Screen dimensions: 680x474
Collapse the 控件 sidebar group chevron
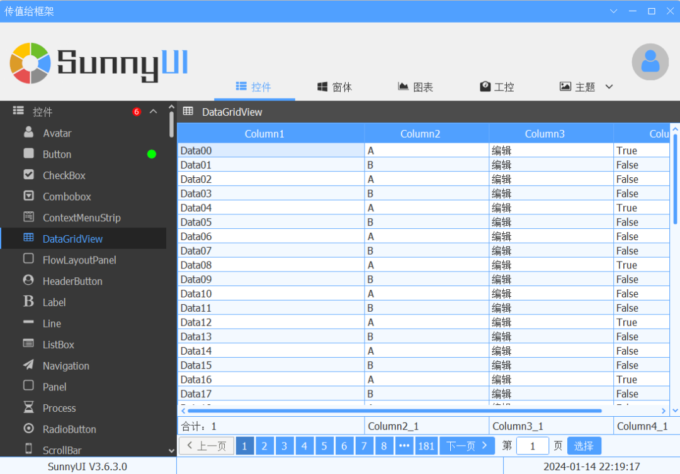pyautogui.click(x=153, y=112)
